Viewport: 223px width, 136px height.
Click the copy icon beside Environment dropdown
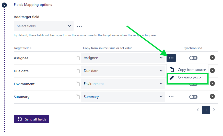point(78,84)
